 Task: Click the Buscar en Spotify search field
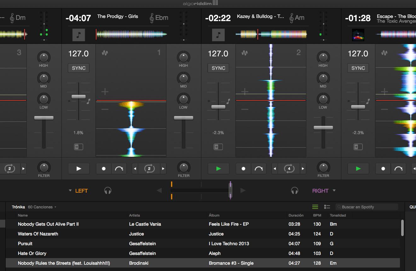(x=367, y=207)
